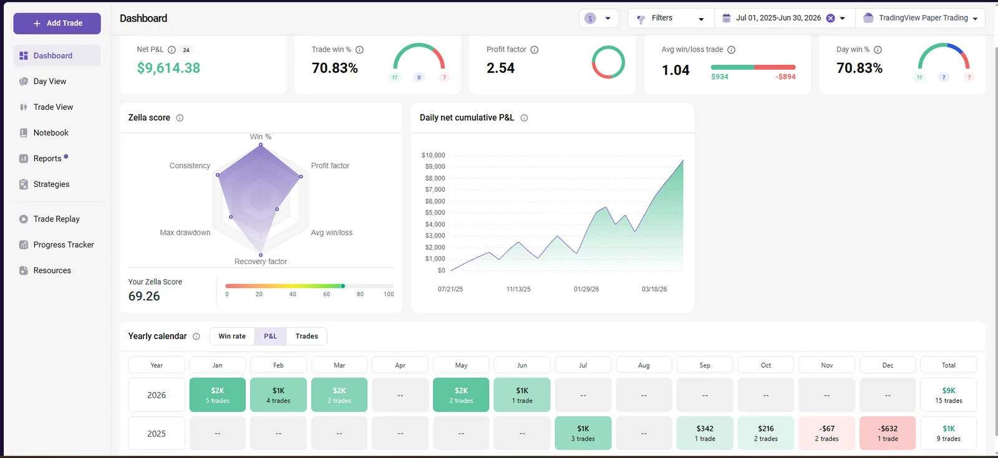Show Yearly calendar info icon
Image resolution: width=998 pixels, height=458 pixels.
(x=196, y=336)
